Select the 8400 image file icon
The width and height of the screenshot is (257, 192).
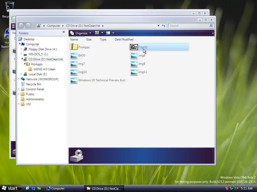pyautogui.click(x=74, y=55)
